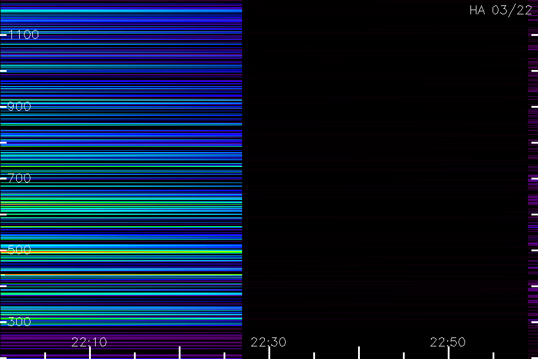Click the 1100 frequency axis label
The image size is (538, 359).
point(24,35)
